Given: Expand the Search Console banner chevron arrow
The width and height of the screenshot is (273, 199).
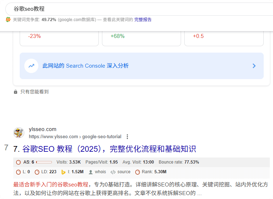Looking at the screenshot, I should pos(254,66).
